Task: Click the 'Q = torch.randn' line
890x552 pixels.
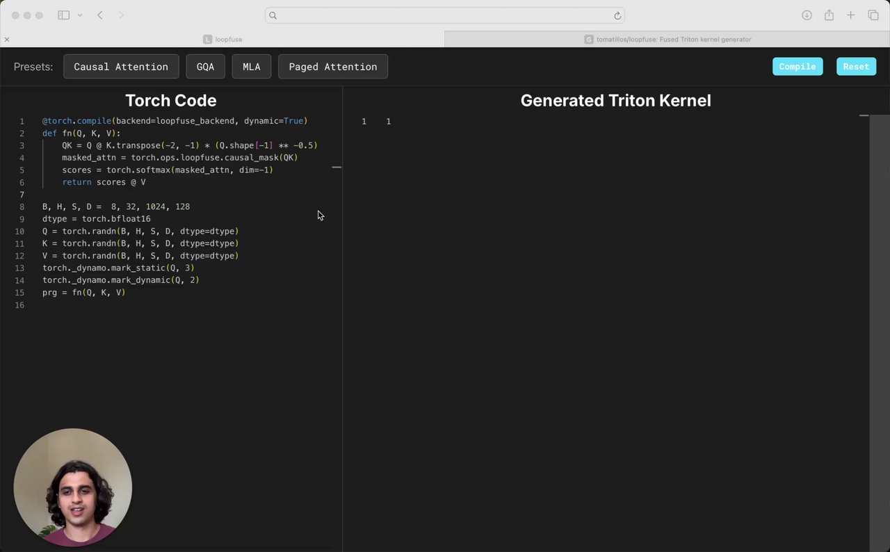Action: point(140,232)
